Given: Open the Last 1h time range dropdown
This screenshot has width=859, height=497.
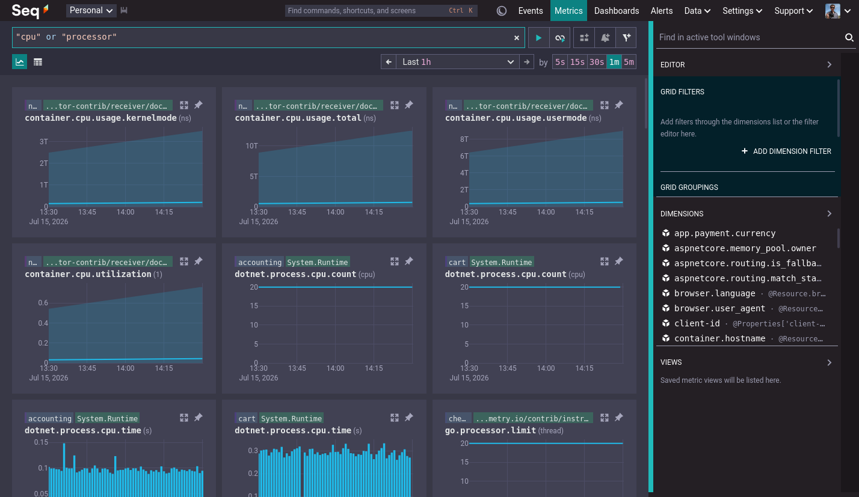Looking at the screenshot, I should tap(458, 62).
